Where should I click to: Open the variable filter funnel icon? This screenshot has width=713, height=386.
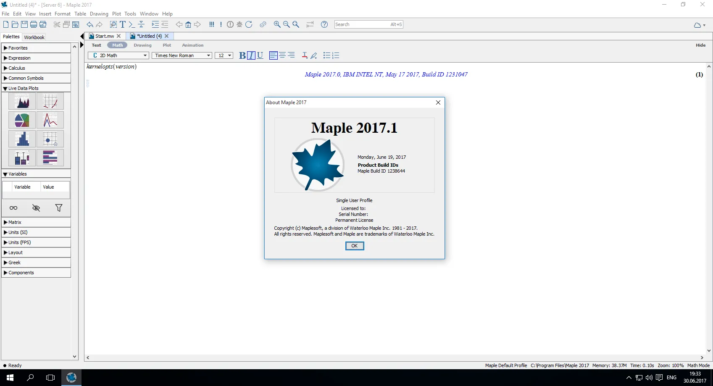point(59,208)
